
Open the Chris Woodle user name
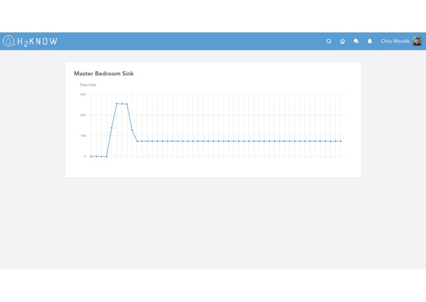tap(395, 41)
